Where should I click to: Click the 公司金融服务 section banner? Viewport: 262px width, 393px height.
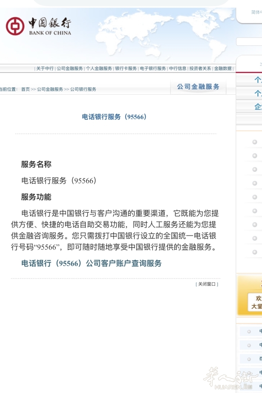[x=198, y=87]
